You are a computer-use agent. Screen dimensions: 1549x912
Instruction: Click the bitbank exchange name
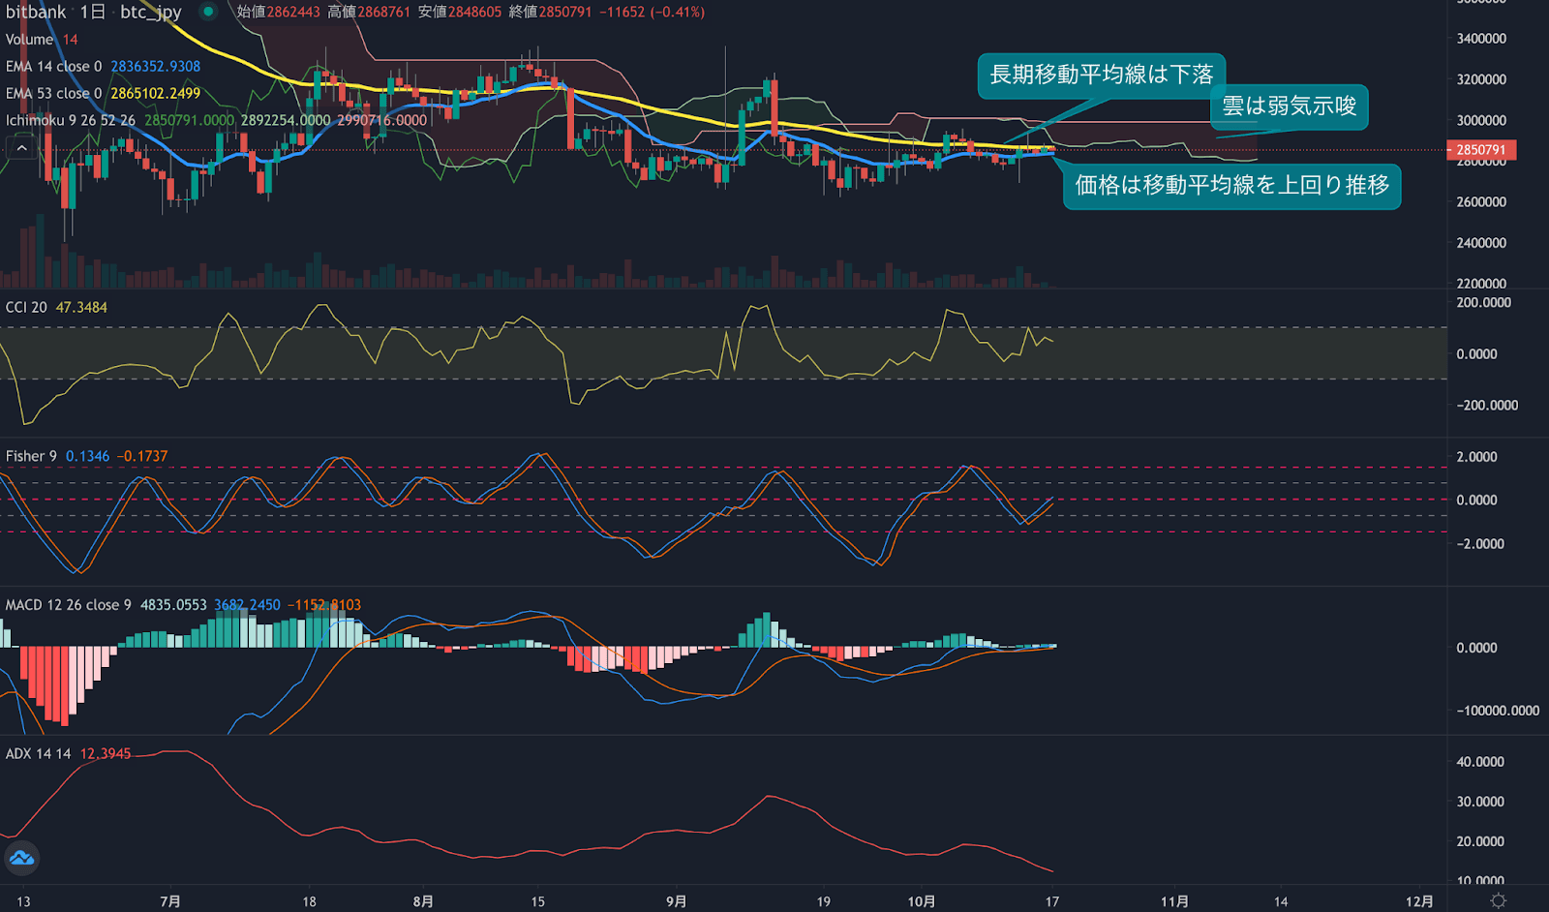pos(34,13)
